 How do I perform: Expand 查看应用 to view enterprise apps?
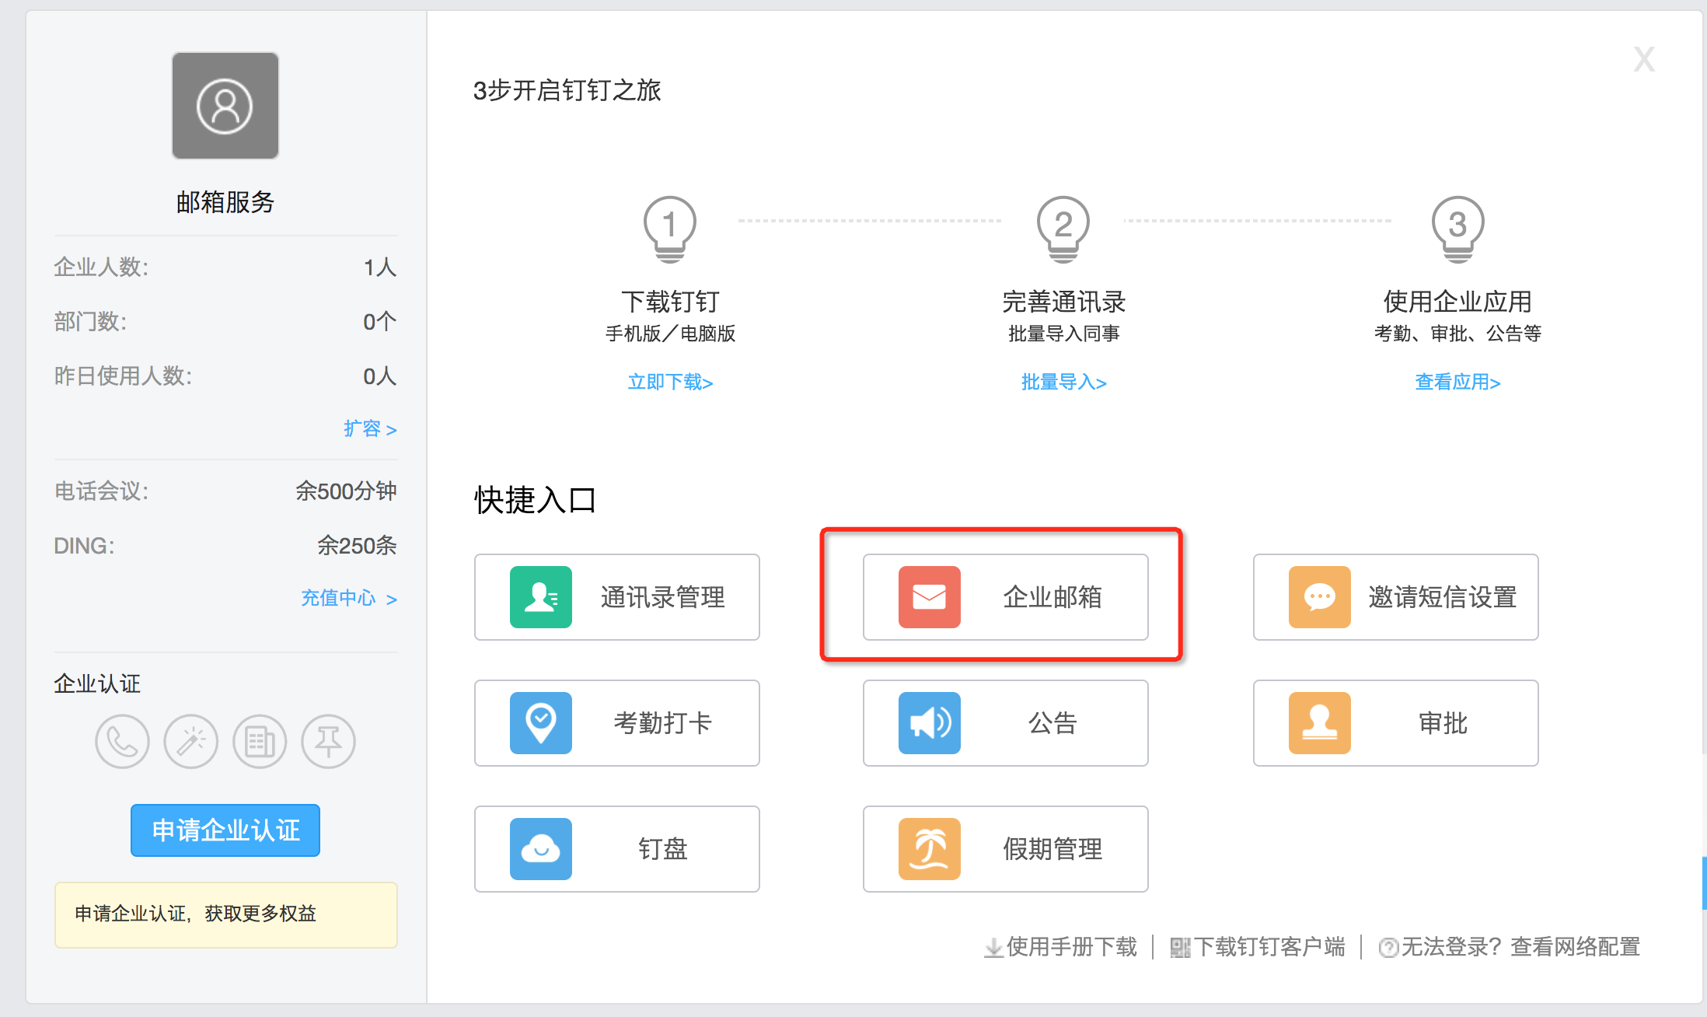pyautogui.click(x=1457, y=382)
